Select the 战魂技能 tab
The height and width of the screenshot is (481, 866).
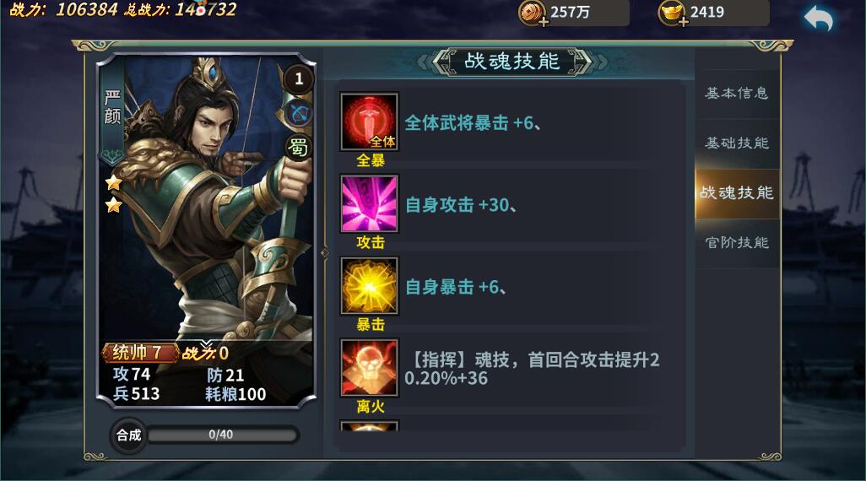point(737,192)
